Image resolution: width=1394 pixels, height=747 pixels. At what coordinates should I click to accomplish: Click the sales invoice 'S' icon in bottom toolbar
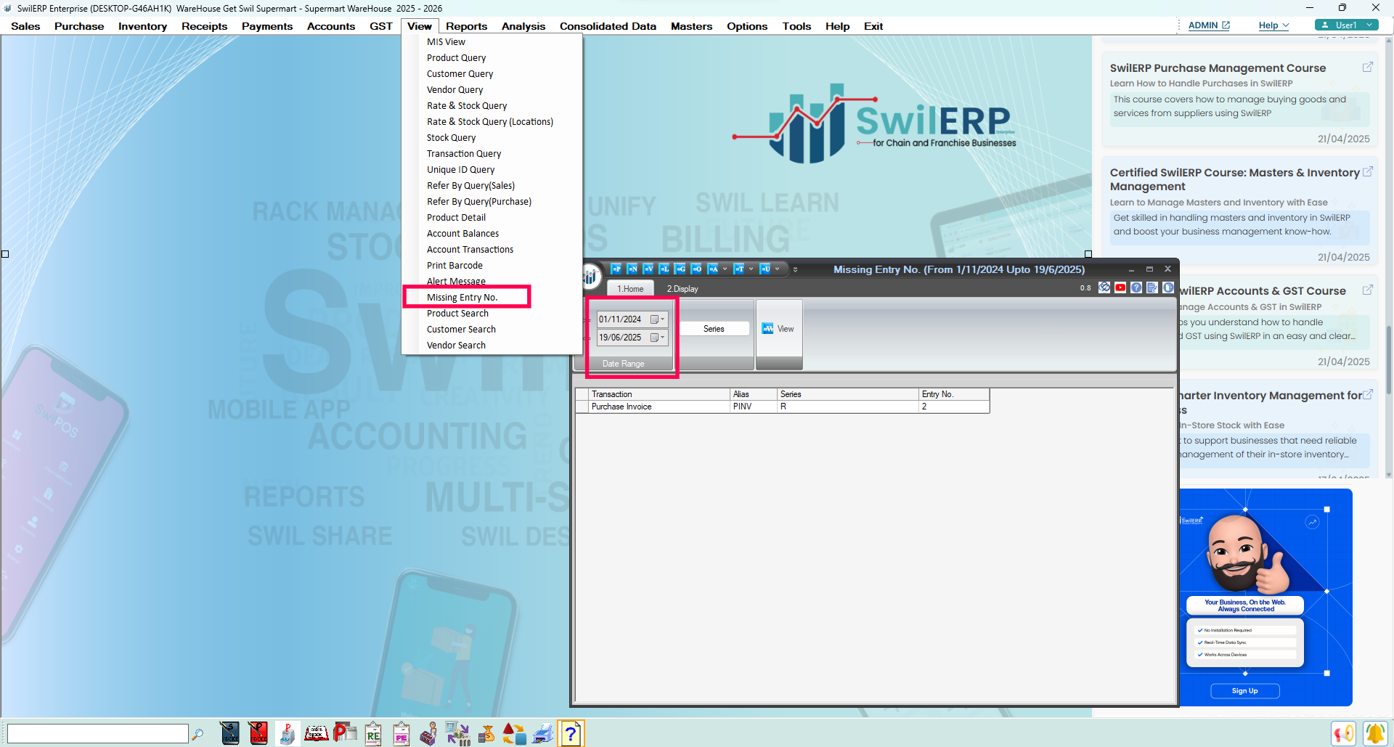click(229, 733)
